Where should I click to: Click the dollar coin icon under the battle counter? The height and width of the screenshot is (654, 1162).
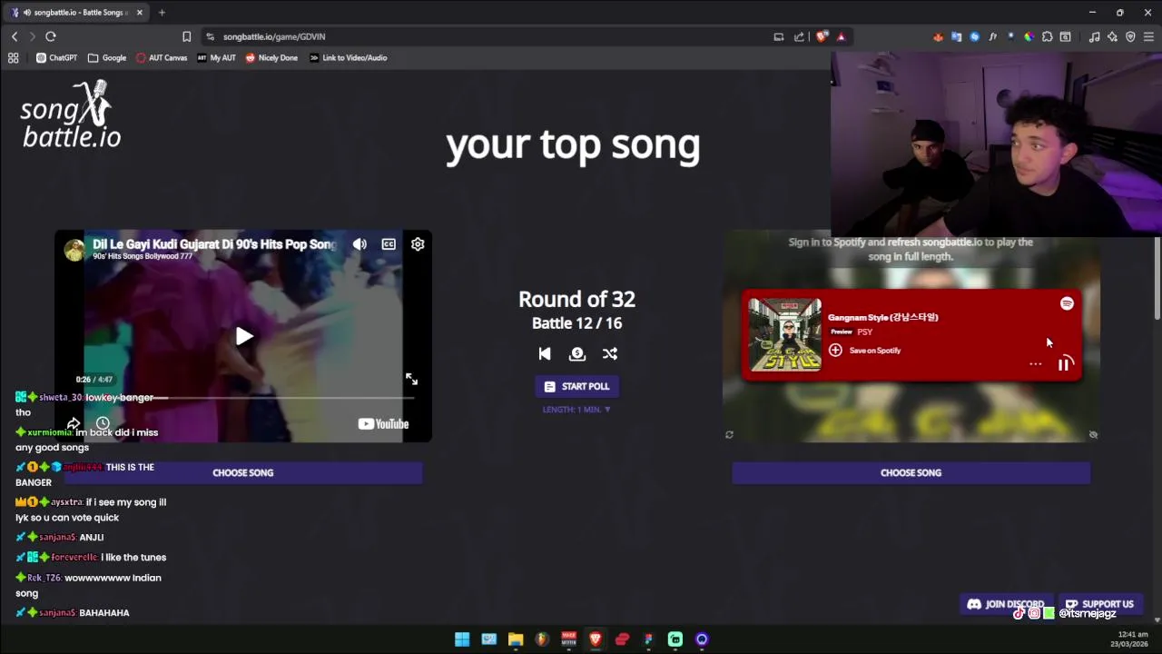pyautogui.click(x=577, y=353)
